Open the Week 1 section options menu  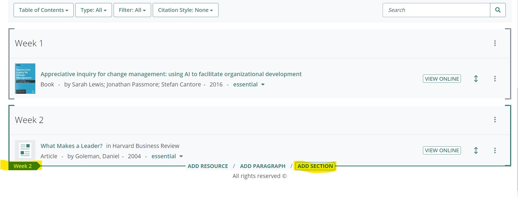[495, 43]
